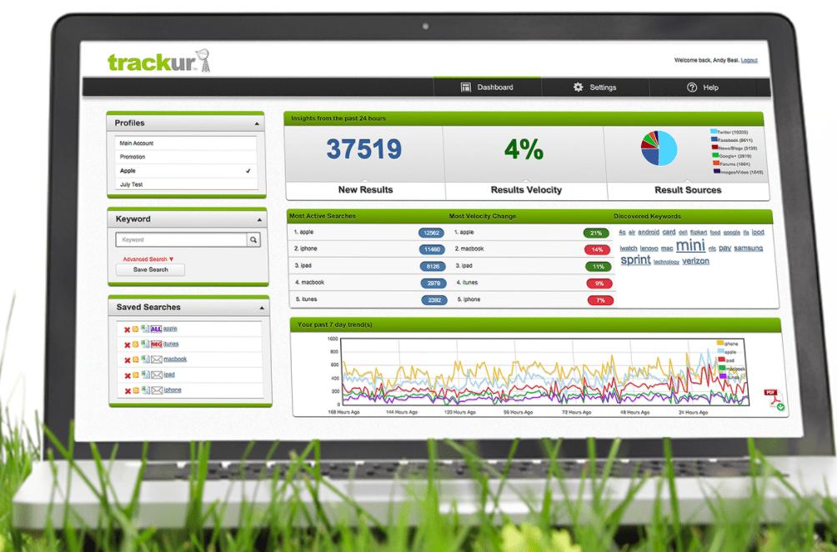This screenshot has height=552, width=837.
Task: Click the Logout link
Action: point(749,60)
